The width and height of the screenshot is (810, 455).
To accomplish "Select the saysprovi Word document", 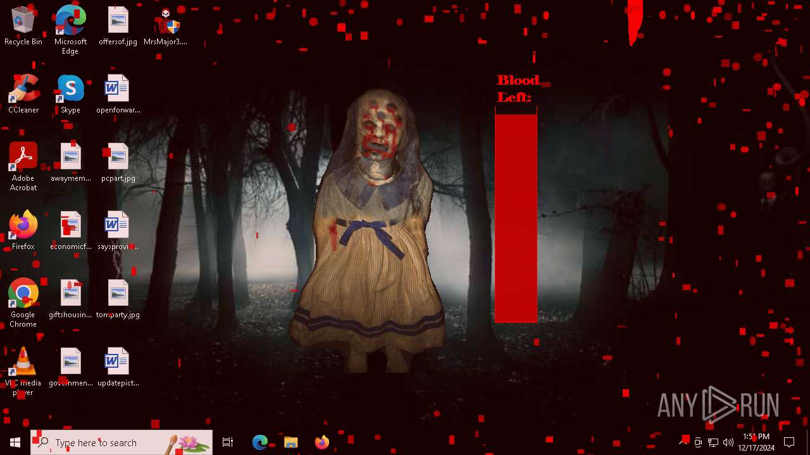I will point(118,231).
